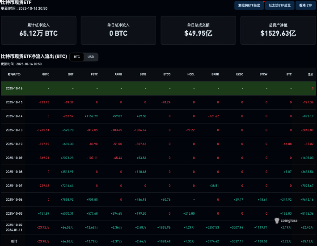
Task: Open the 索拉纳ETF总览 button
Action: (249, 5)
